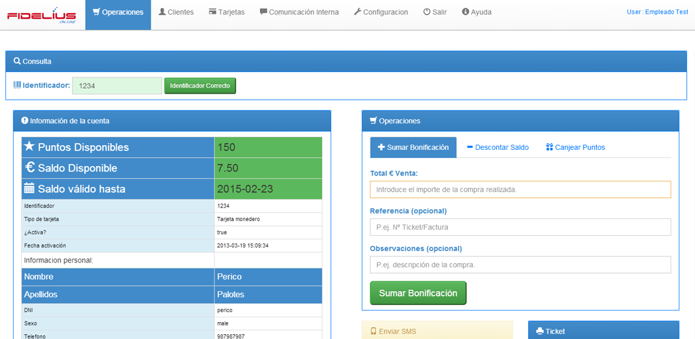
Task: Click the speech bubble icon for Comunicación Interna
Action: coord(263,12)
